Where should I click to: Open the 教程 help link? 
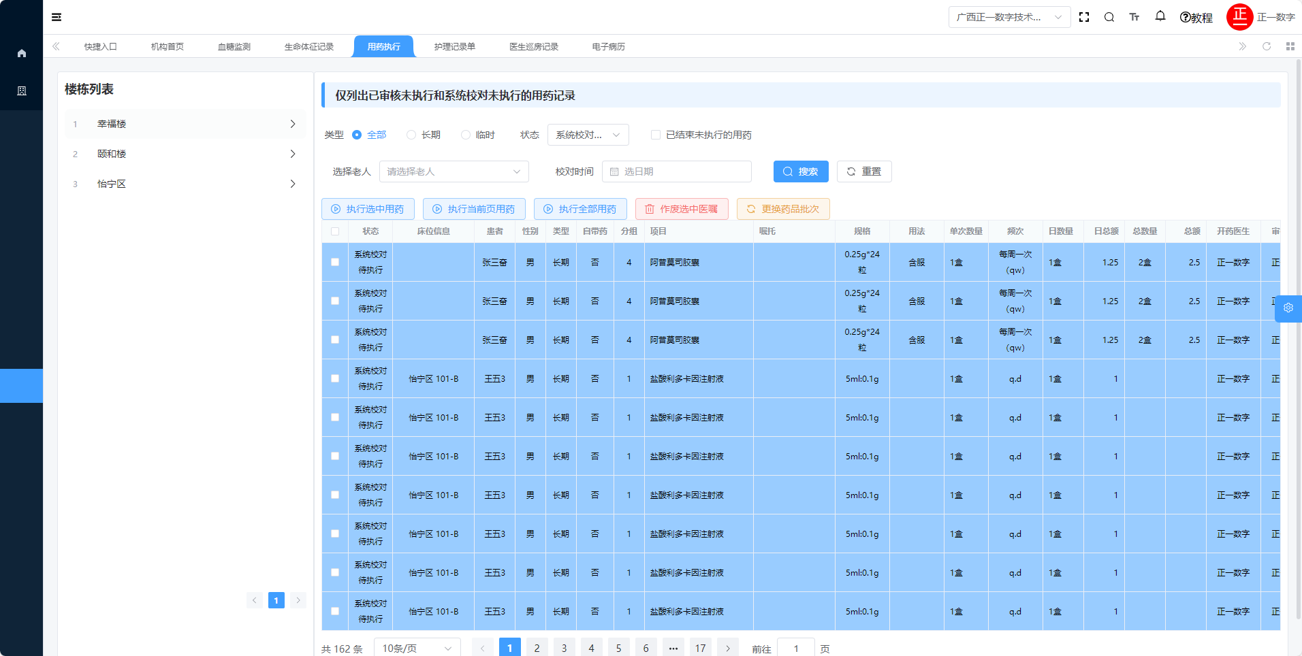(x=1196, y=18)
